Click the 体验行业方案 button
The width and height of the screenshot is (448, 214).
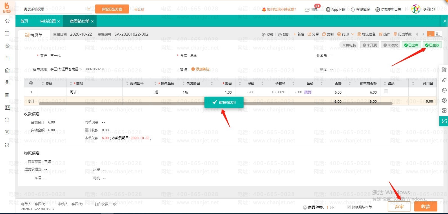pyautogui.click(x=112, y=9)
